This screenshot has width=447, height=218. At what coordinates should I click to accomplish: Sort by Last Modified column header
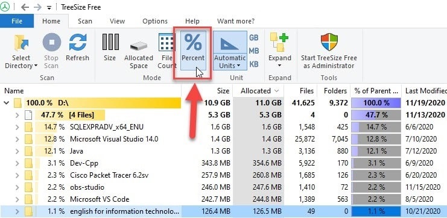pyautogui.click(x=425, y=91)
